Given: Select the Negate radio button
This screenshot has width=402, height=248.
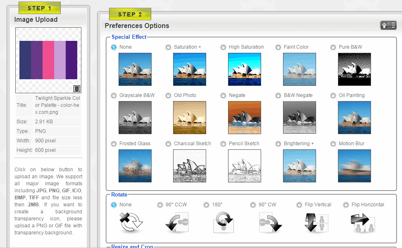Looking at the screenshot, I should tap(223, 95).
